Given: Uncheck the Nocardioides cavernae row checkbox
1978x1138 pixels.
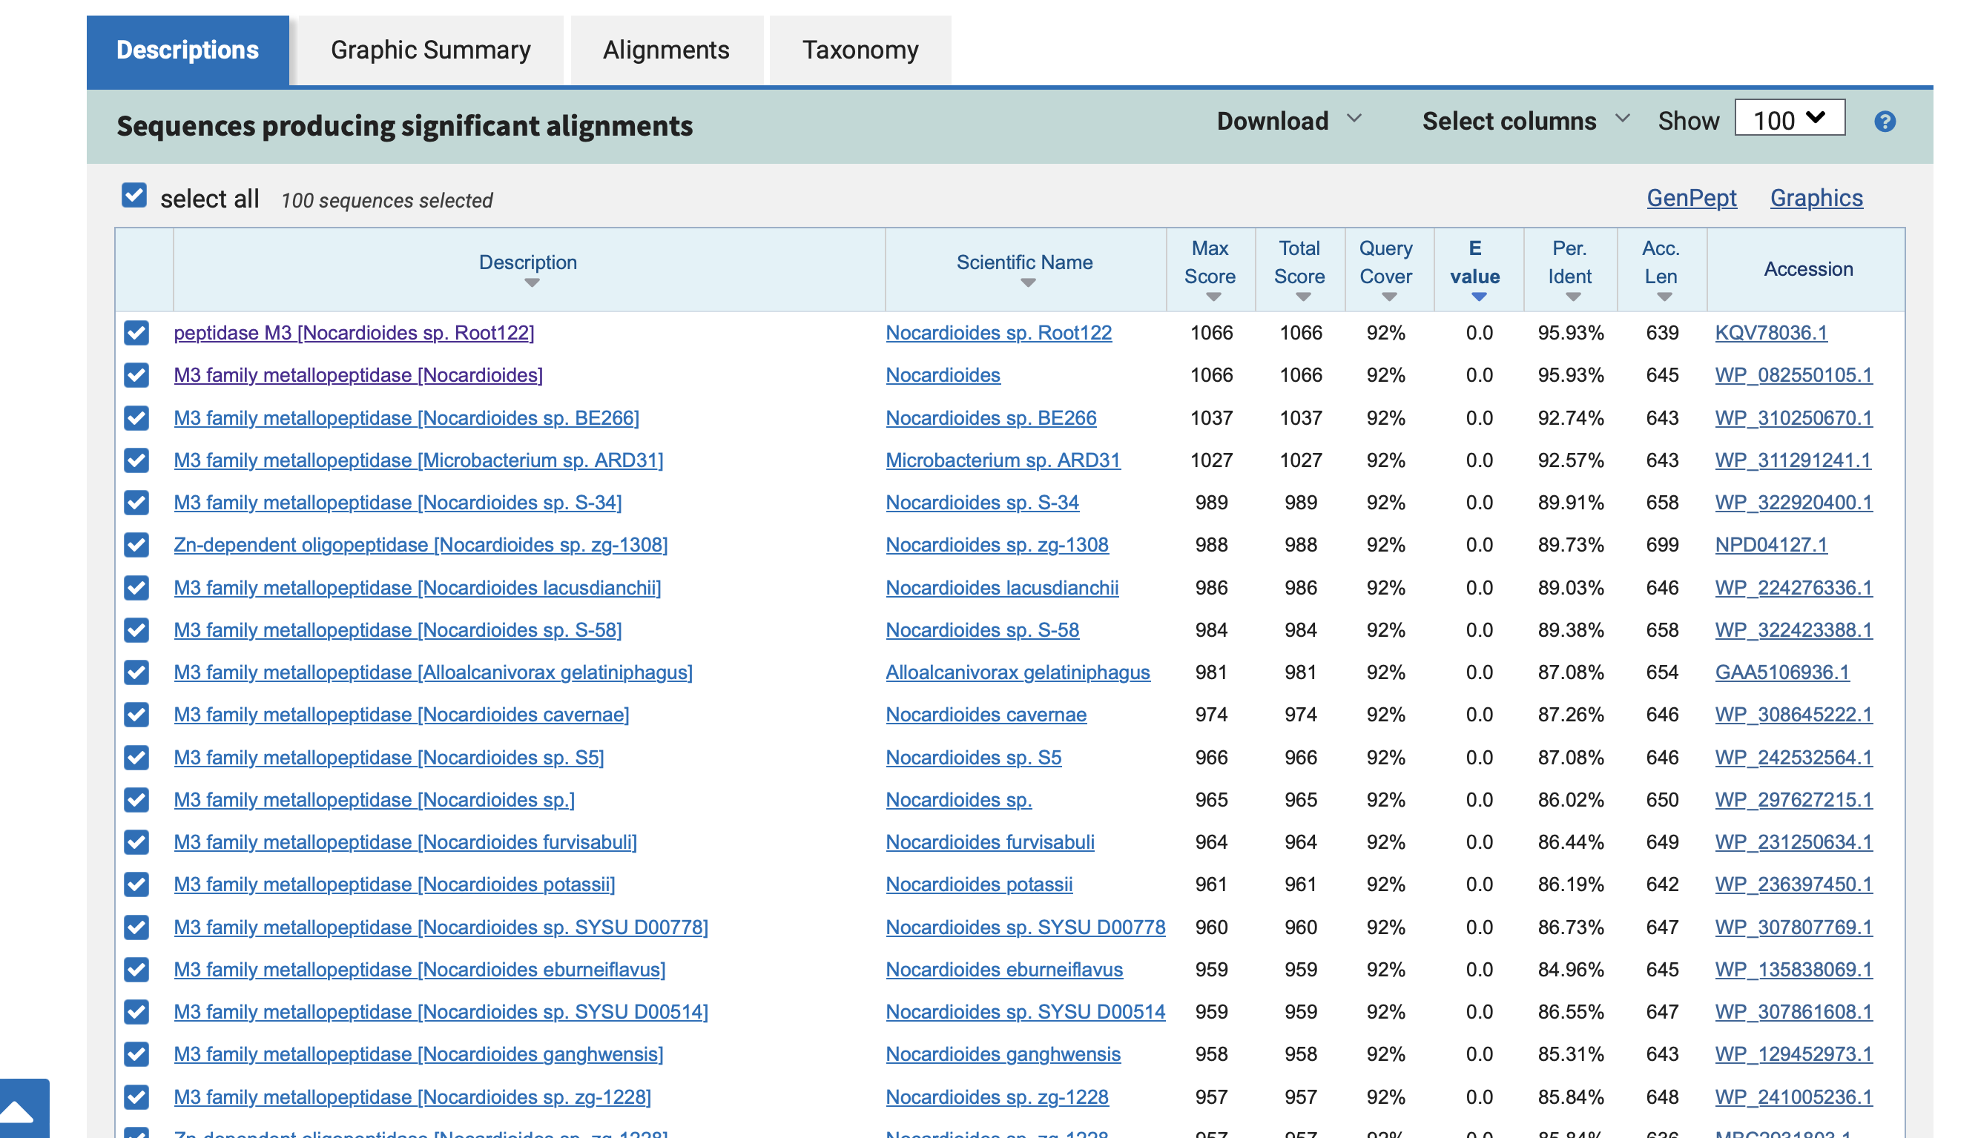Looking at the screenshot, I should (136, 715).
